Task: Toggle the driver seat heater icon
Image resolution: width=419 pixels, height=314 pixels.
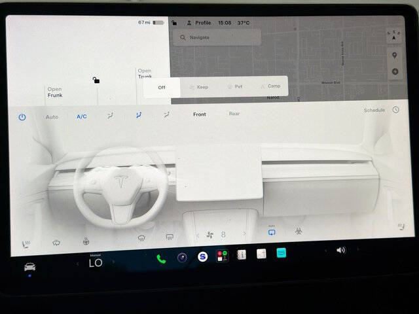Action: (x=26, y=244)
